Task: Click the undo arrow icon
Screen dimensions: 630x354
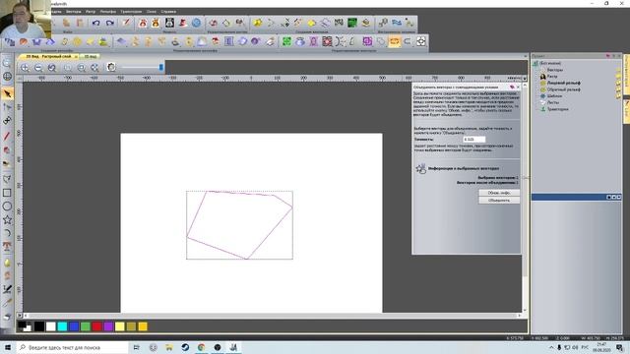Action: 96,23
